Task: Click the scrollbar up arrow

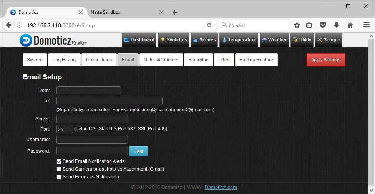Action: click(x=371, y=36)
